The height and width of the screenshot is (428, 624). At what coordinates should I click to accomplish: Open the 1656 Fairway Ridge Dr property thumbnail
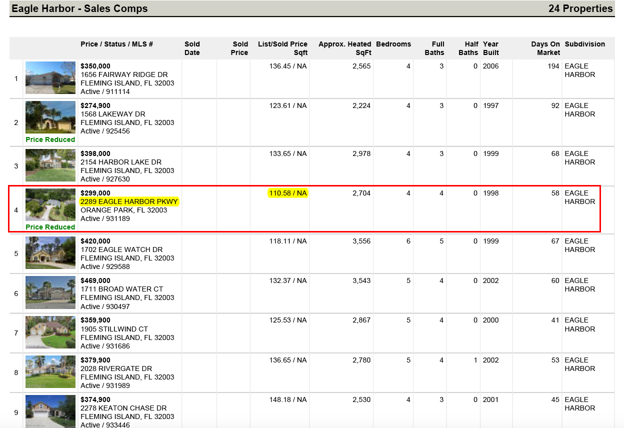pyautogui.click(x=50, y=77)
